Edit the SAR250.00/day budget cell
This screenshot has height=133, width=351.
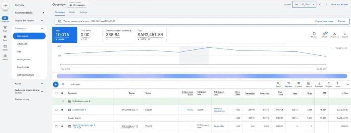point(130,110)
